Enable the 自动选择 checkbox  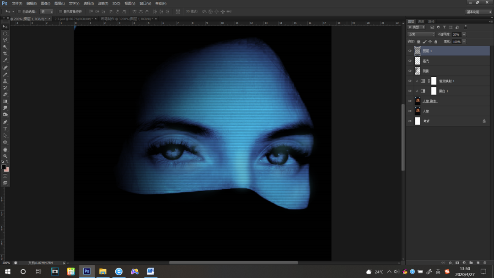19,11
